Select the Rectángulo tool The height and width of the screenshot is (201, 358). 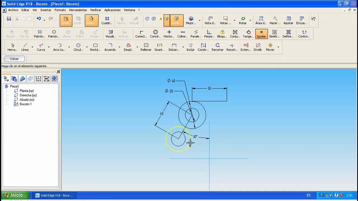(95, 47)
